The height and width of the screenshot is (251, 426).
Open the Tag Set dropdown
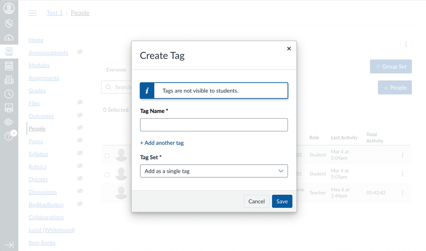tap(214, 171)
